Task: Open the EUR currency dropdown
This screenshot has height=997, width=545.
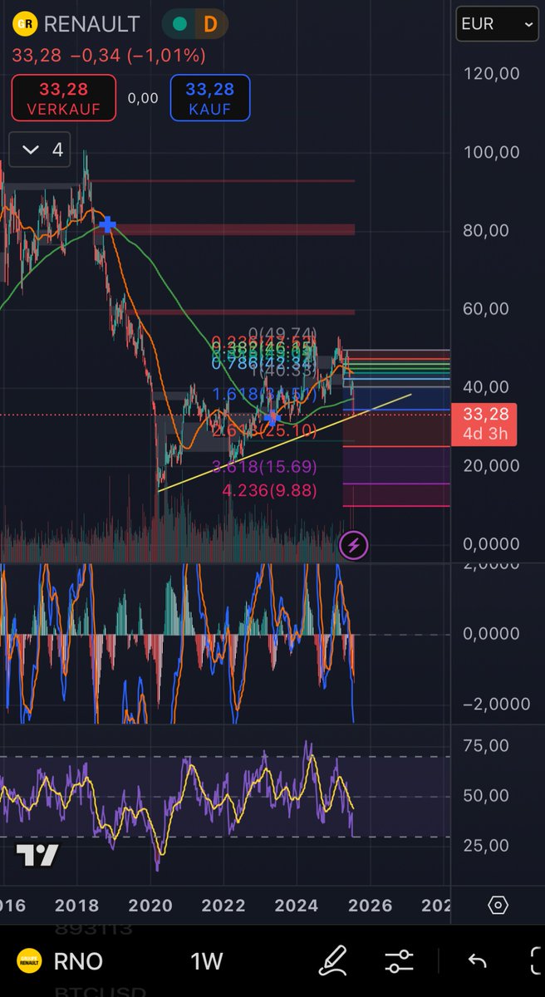Action: [497, 25]
